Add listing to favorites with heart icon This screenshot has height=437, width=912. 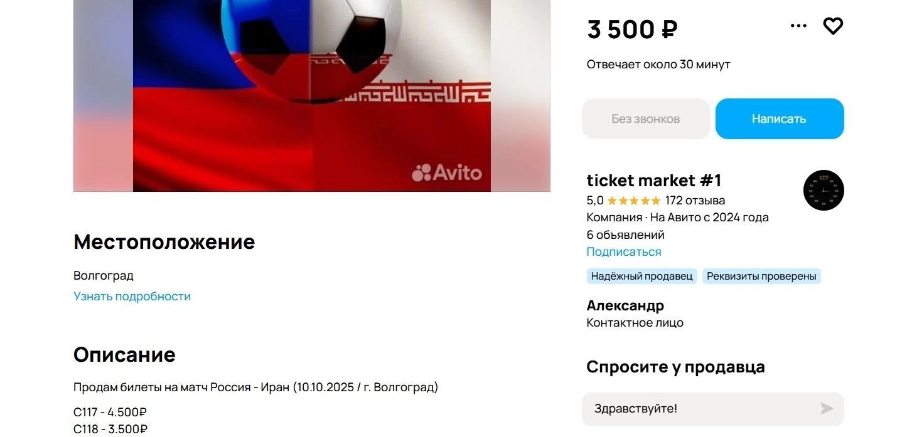[833, 26]
